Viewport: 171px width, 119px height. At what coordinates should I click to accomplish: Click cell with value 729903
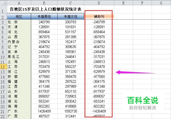(71, 96)
